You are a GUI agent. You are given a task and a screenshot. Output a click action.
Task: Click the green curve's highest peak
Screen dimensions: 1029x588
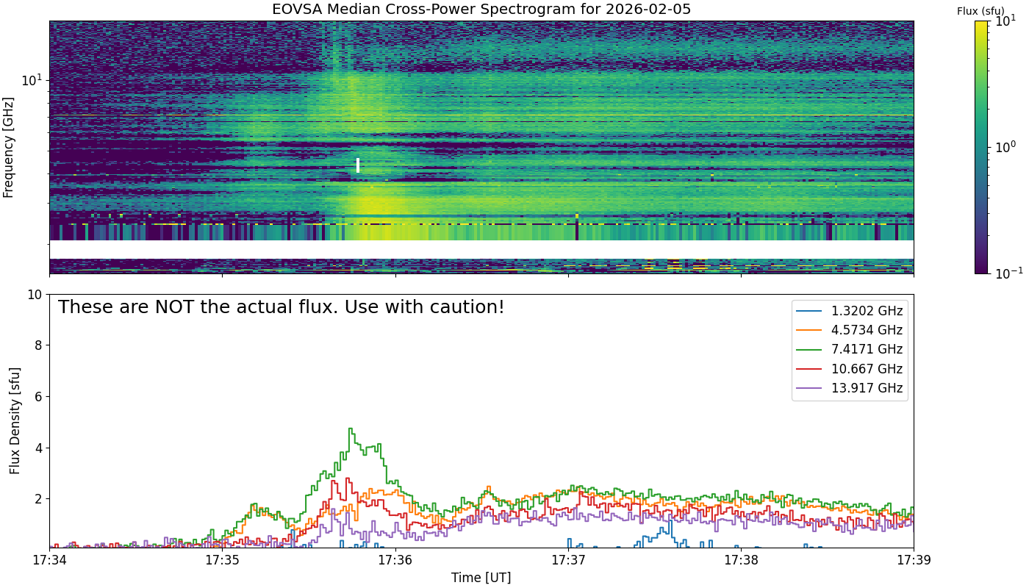point(351,429)
